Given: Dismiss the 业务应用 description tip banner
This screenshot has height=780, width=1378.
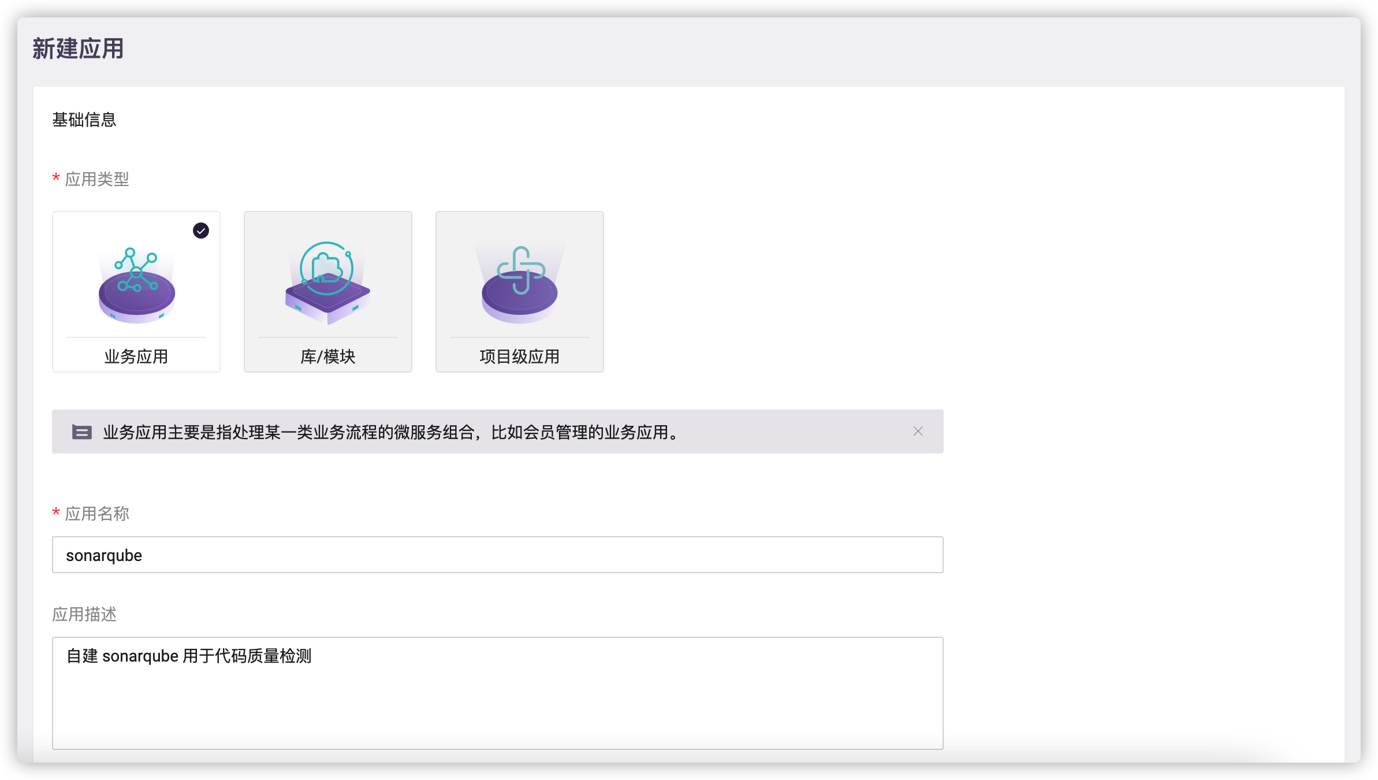Looking at the screenshot, I should (x=917, y=431).
